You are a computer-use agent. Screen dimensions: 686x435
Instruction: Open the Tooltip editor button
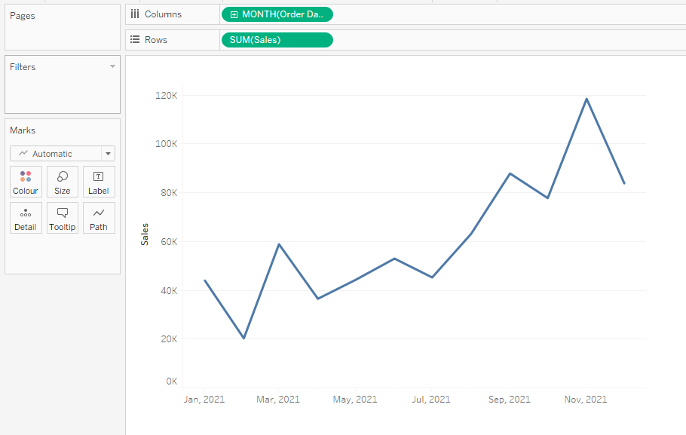(x=63, y=218)
